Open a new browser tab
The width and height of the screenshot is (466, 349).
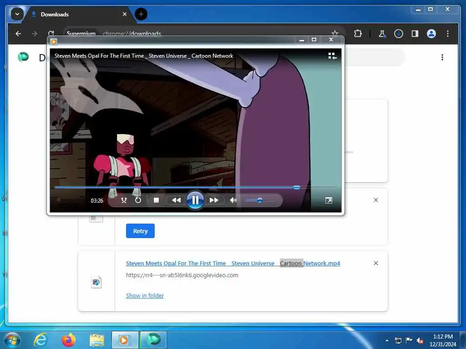(x=141, y=14)
